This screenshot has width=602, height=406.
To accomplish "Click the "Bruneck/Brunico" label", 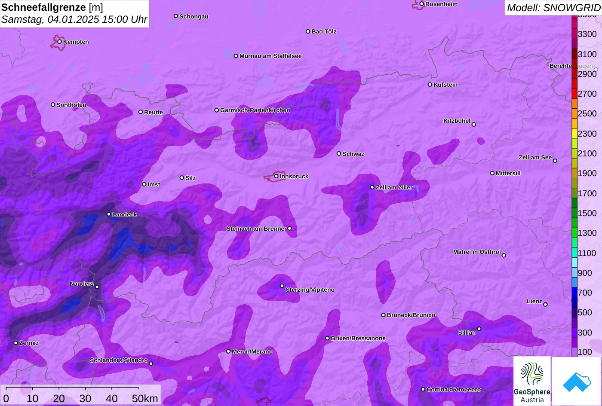I will tap(411, 315).
